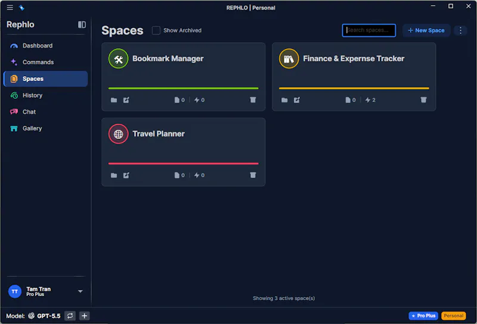Click the REPHLO | Personal window title
Screen dimensions: 477x324
pyautogui.click(x=250, y=8)
